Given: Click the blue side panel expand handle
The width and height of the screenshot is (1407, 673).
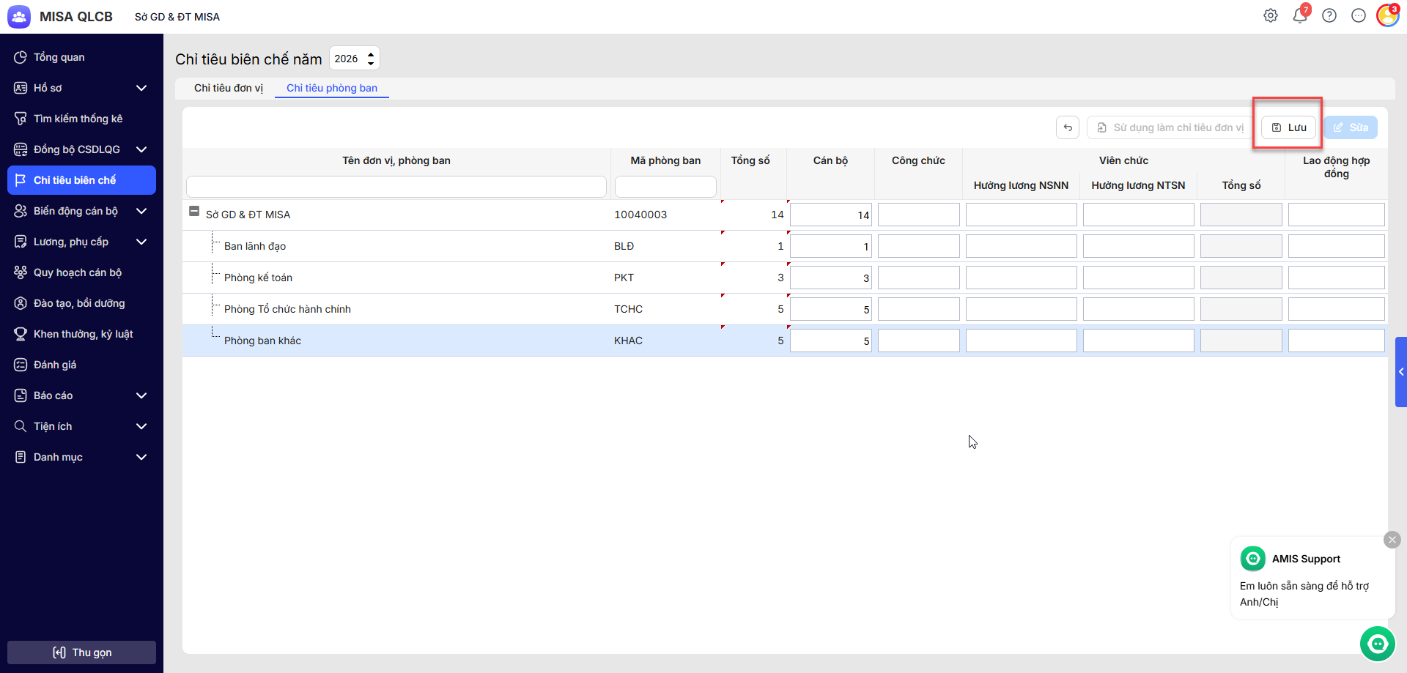Looking at the screenshot, I should [1400, 372].
